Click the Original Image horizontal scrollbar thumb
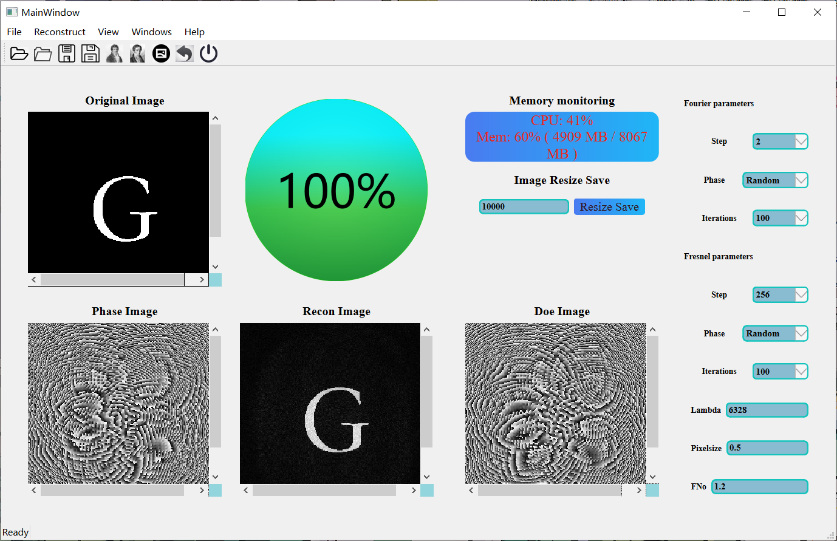 click(x=112, y=279)
